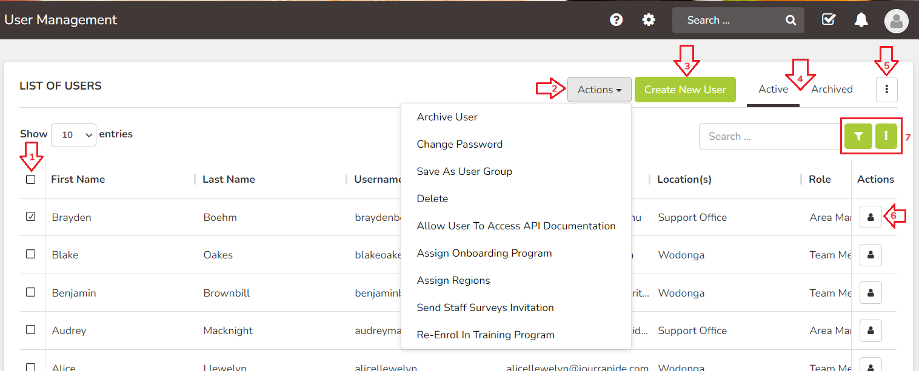Switch to the Archived tab

[831, 89]
